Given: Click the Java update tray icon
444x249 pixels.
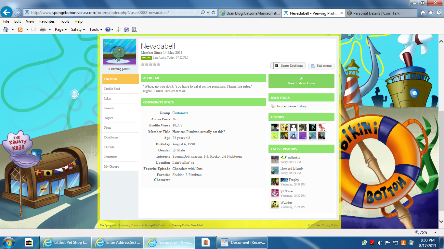Looking at the screenshot, I should pyautogui.click(x=403, y=243).
